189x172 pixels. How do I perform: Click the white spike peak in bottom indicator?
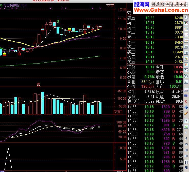(8, 148)
